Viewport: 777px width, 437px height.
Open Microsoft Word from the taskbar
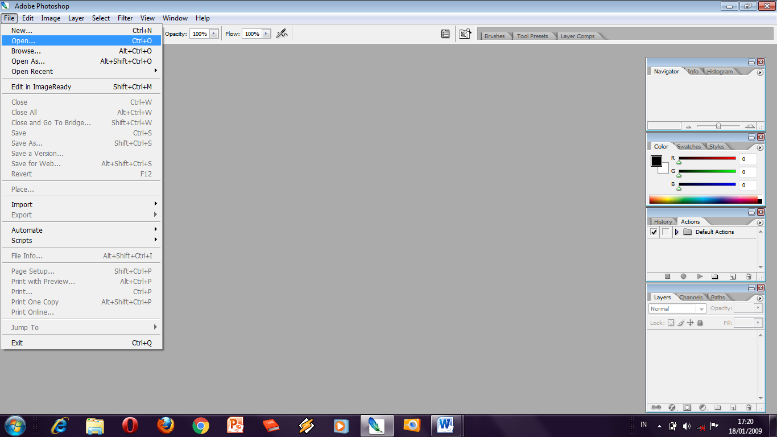tap(445, 425)
